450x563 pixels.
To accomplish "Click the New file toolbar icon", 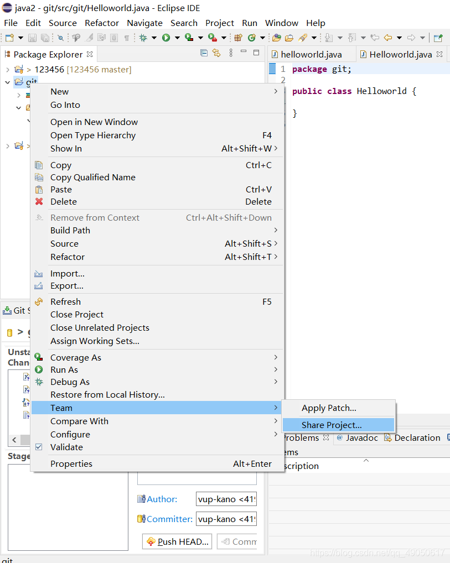I will tap(9, 38).
